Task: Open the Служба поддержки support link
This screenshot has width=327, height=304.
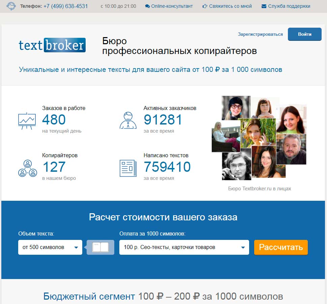Action: (289, 6)
